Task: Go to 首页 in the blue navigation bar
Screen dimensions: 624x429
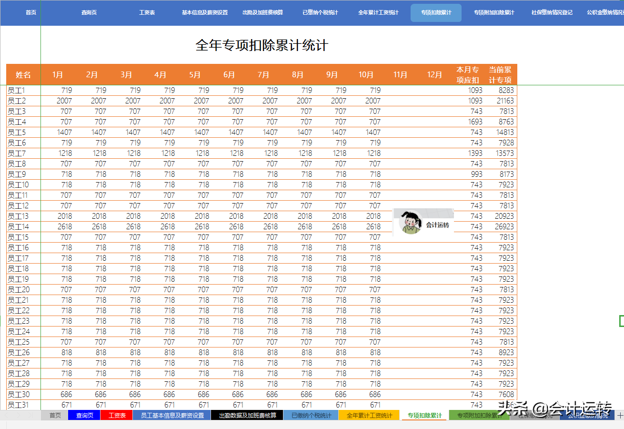Action: click(31, 12)
